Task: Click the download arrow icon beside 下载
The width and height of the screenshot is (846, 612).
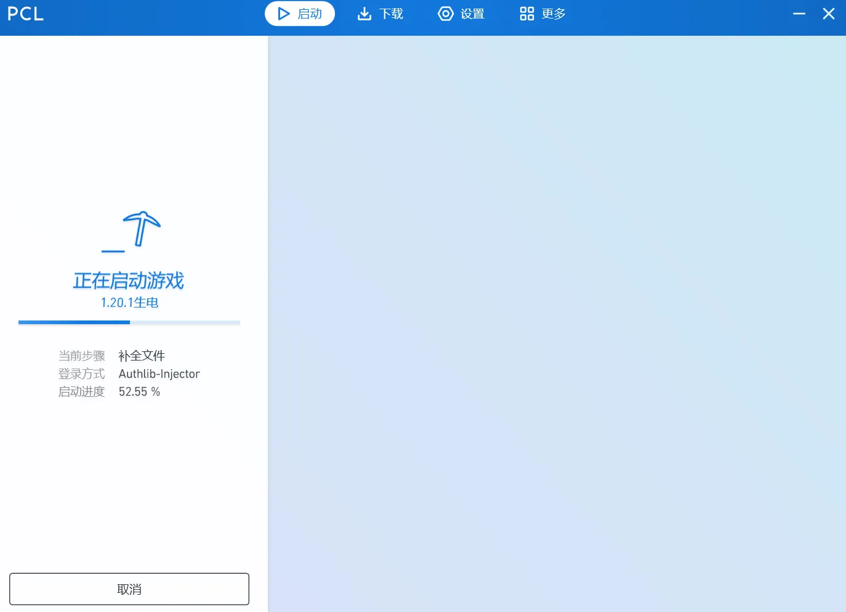Action: tap(365, 14)
